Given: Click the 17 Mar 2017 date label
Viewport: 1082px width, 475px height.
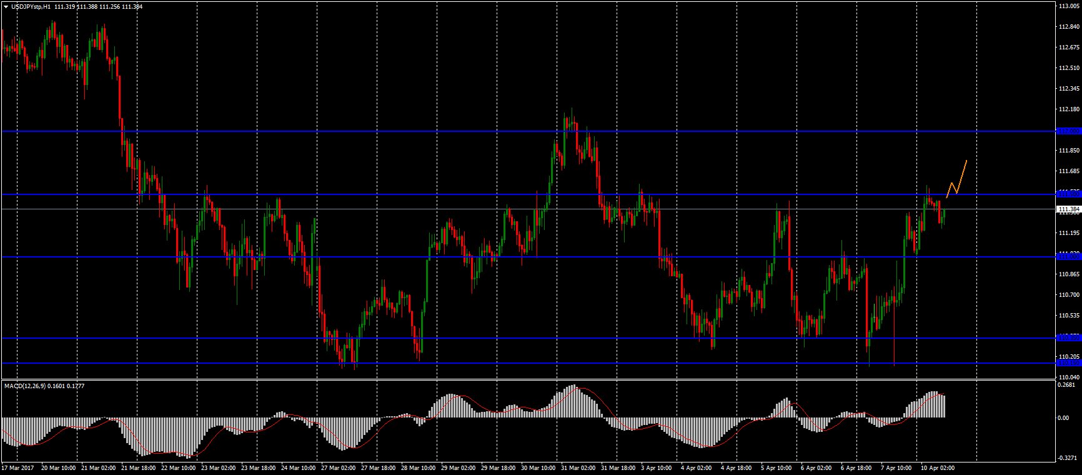Looking at the screenshot, I should (x=18, y=467).
